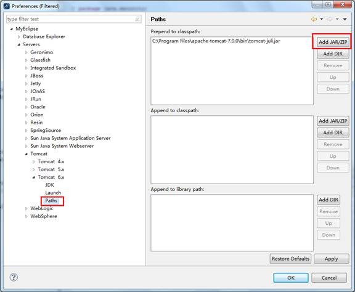Image resolution: width=355 pixels, height=292 pixels.
Task: Expand the Tomcat 5.x tree node
Action: 33,169
